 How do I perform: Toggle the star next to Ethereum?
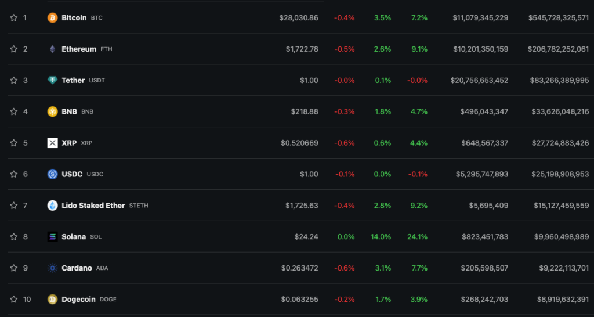(x=13, y=49)
